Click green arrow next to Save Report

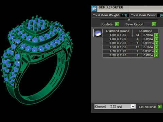click(154, 24)
